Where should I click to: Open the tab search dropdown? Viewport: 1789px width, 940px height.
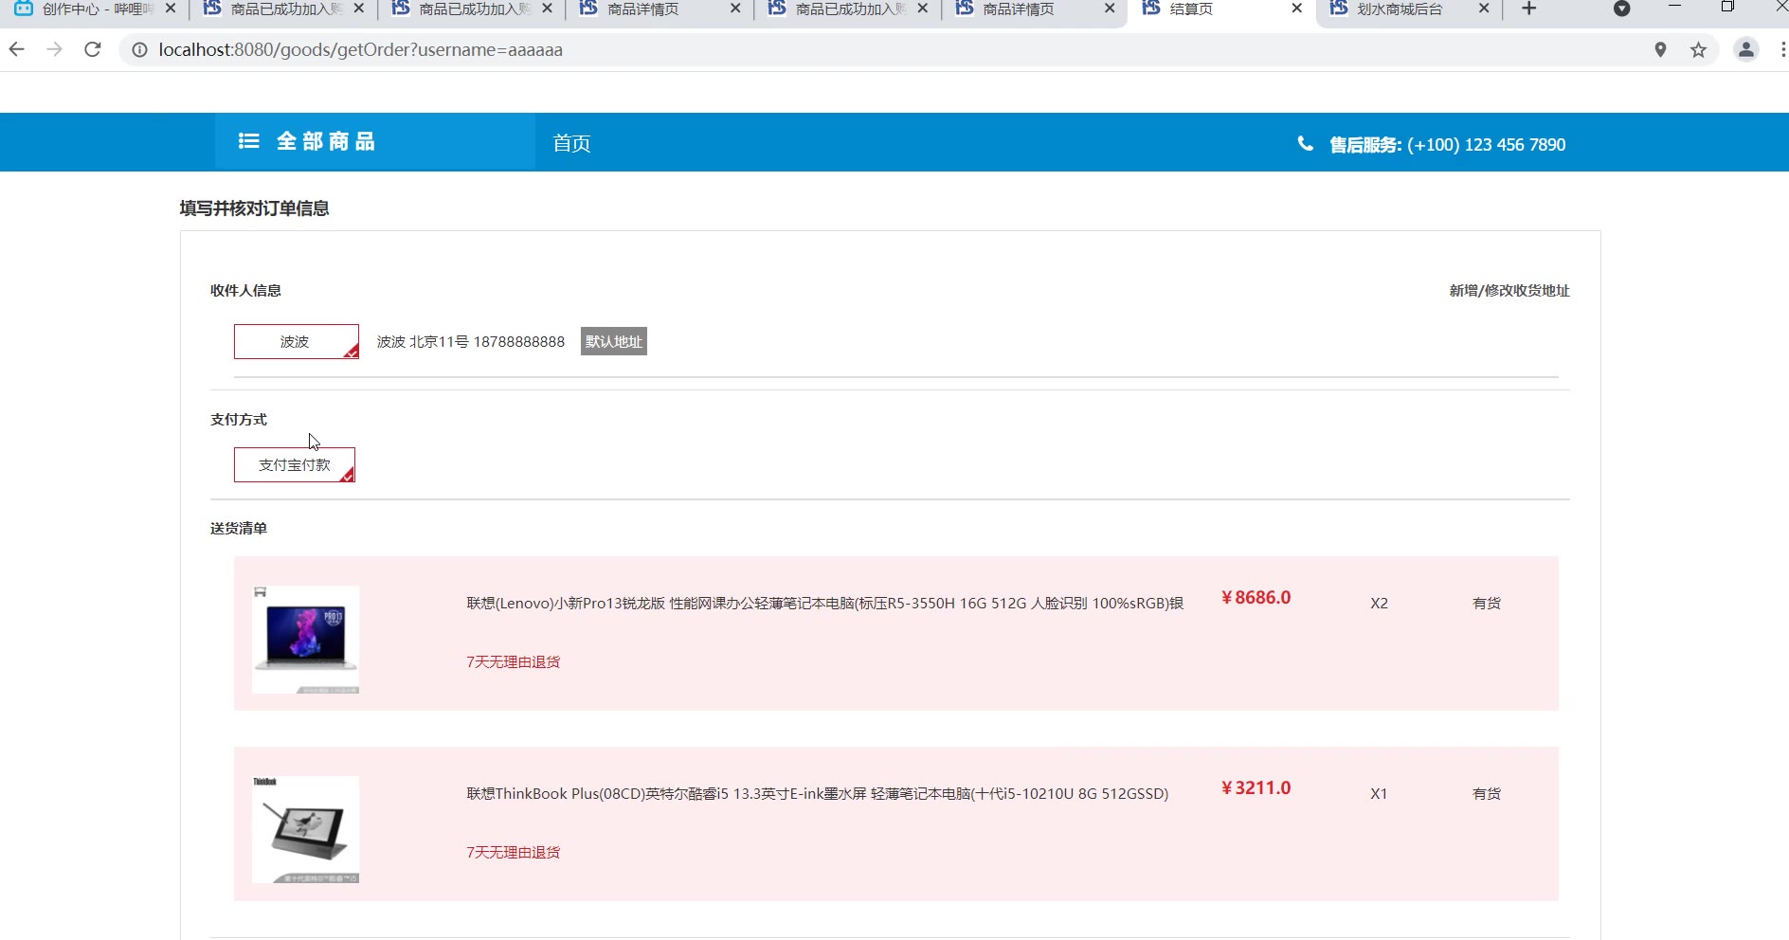[x=1621, y=9]
